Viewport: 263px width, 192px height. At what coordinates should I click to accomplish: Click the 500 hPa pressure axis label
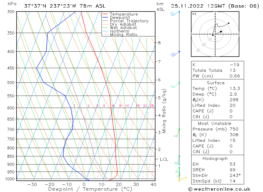tap(11, 83)
